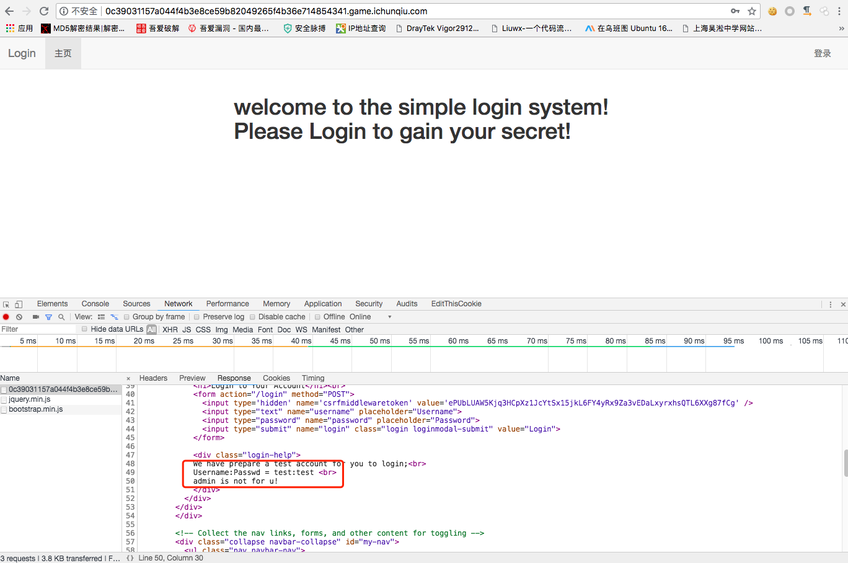The image size is (848, 563).
Task: Click the saved password key icon
Action: [x=735, y=11]
